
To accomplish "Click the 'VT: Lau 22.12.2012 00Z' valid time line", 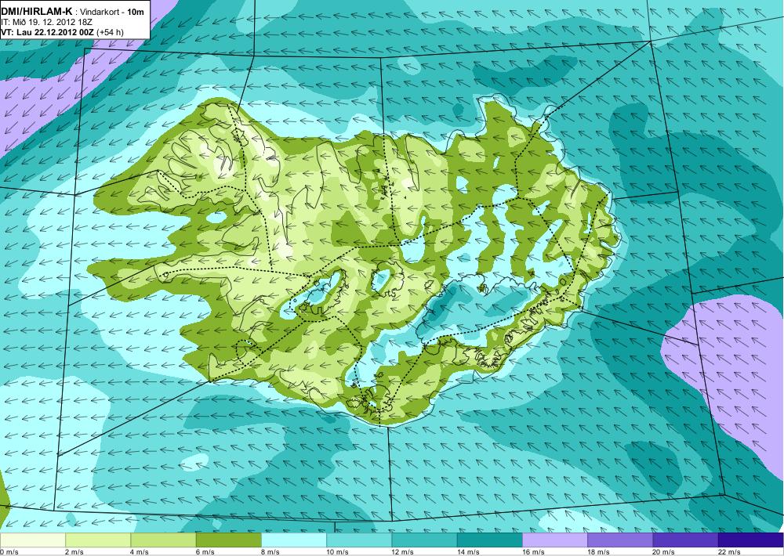I will (47, 32).
